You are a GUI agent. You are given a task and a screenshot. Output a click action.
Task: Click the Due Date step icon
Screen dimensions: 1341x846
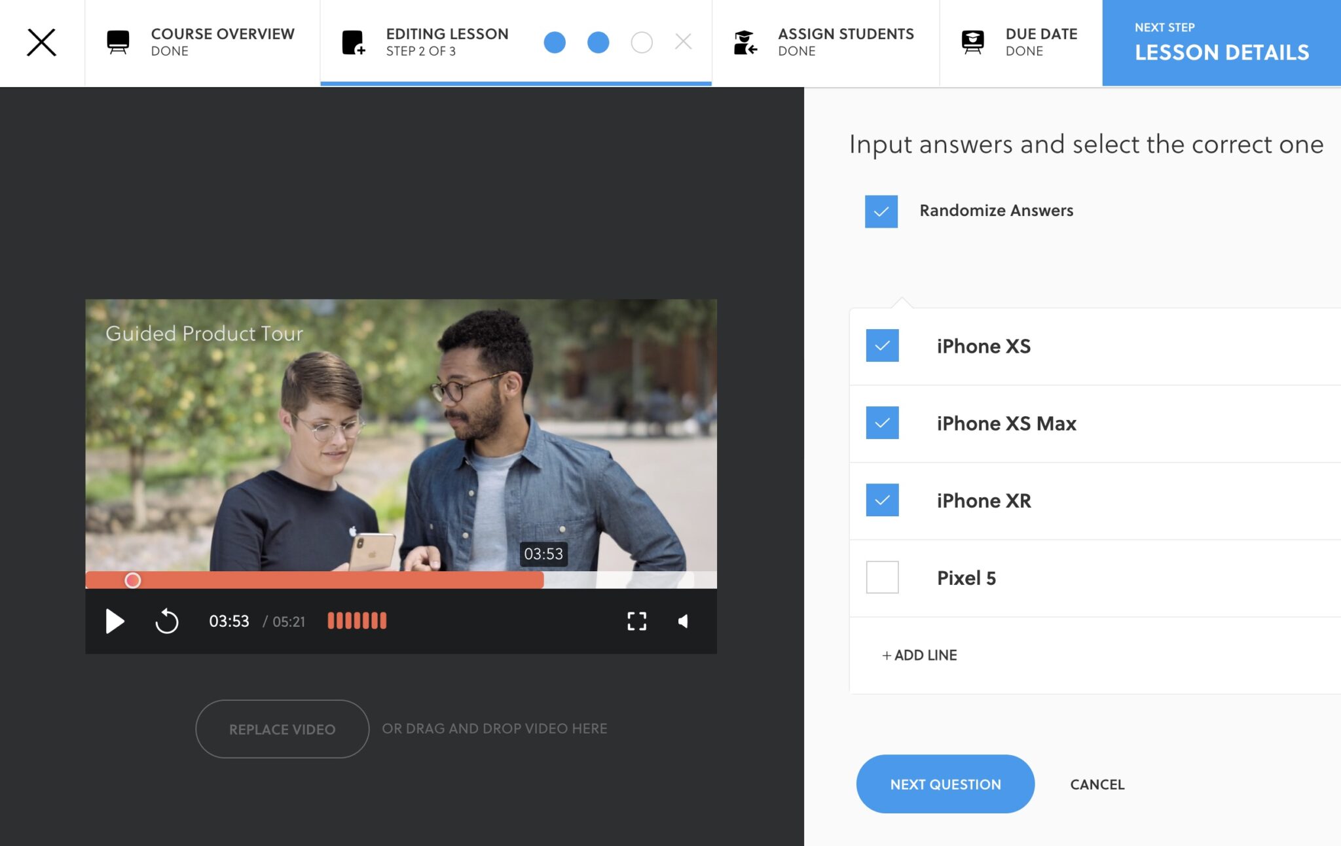(x=972, y=43)
